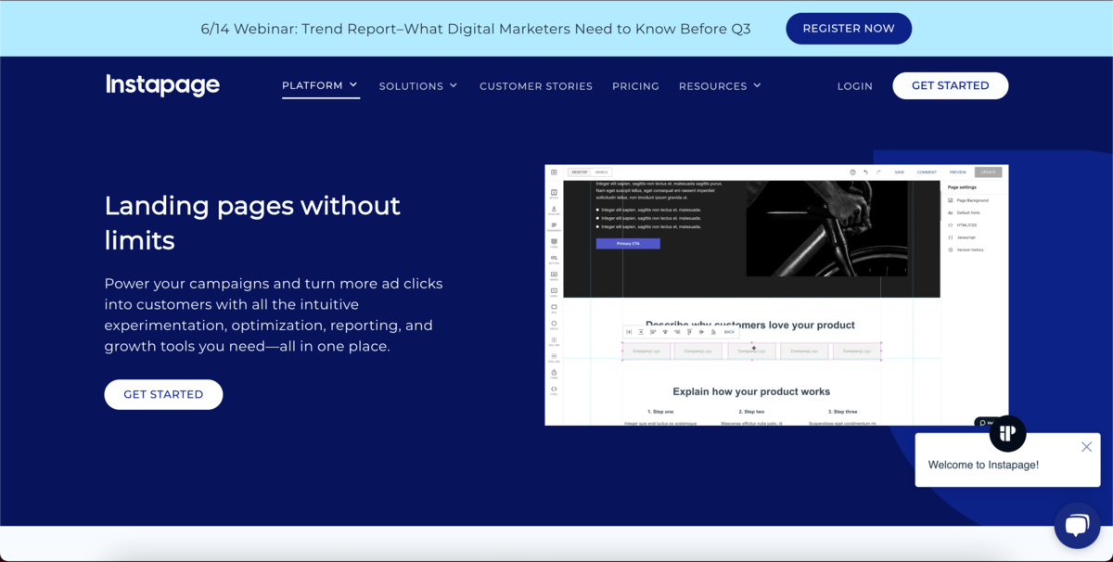Select the Paragraph tool in editor preview sidebar

point(554,226)
